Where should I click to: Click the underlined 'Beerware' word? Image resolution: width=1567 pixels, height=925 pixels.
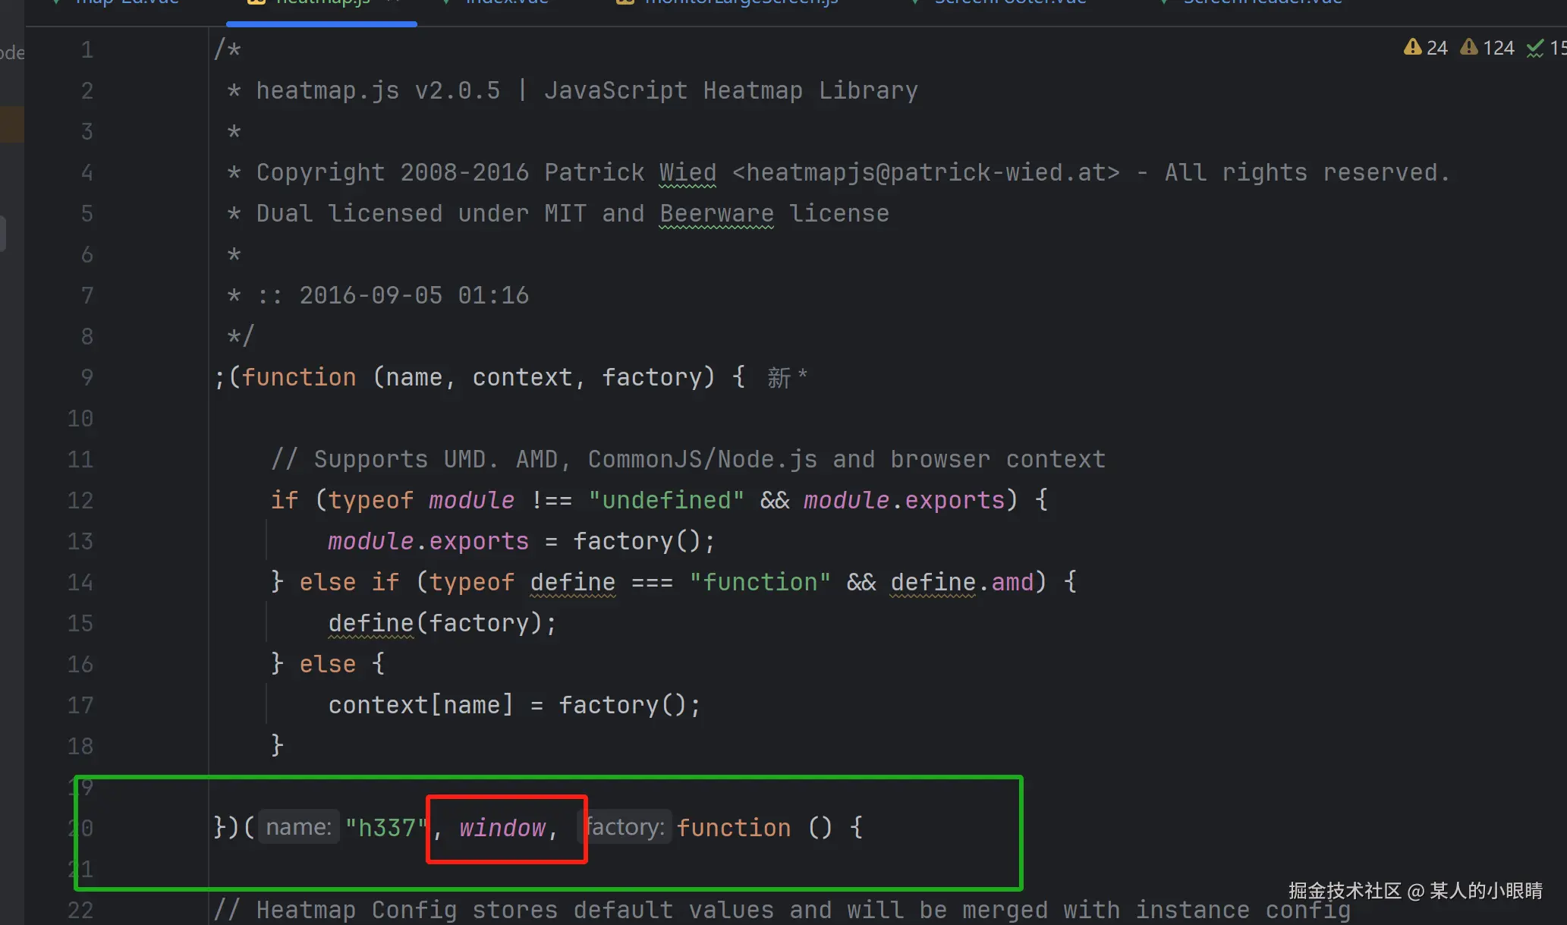pyautogui.click(x=716, y=213)
